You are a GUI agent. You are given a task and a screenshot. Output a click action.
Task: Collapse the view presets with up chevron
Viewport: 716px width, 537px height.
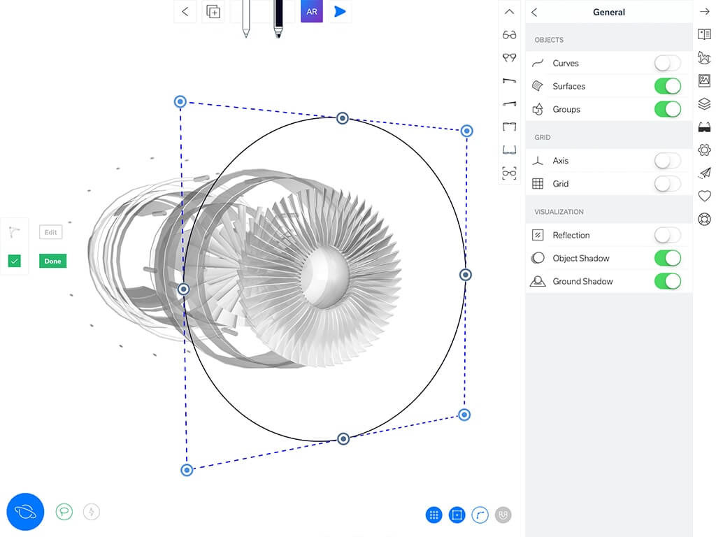pos(509,12)
